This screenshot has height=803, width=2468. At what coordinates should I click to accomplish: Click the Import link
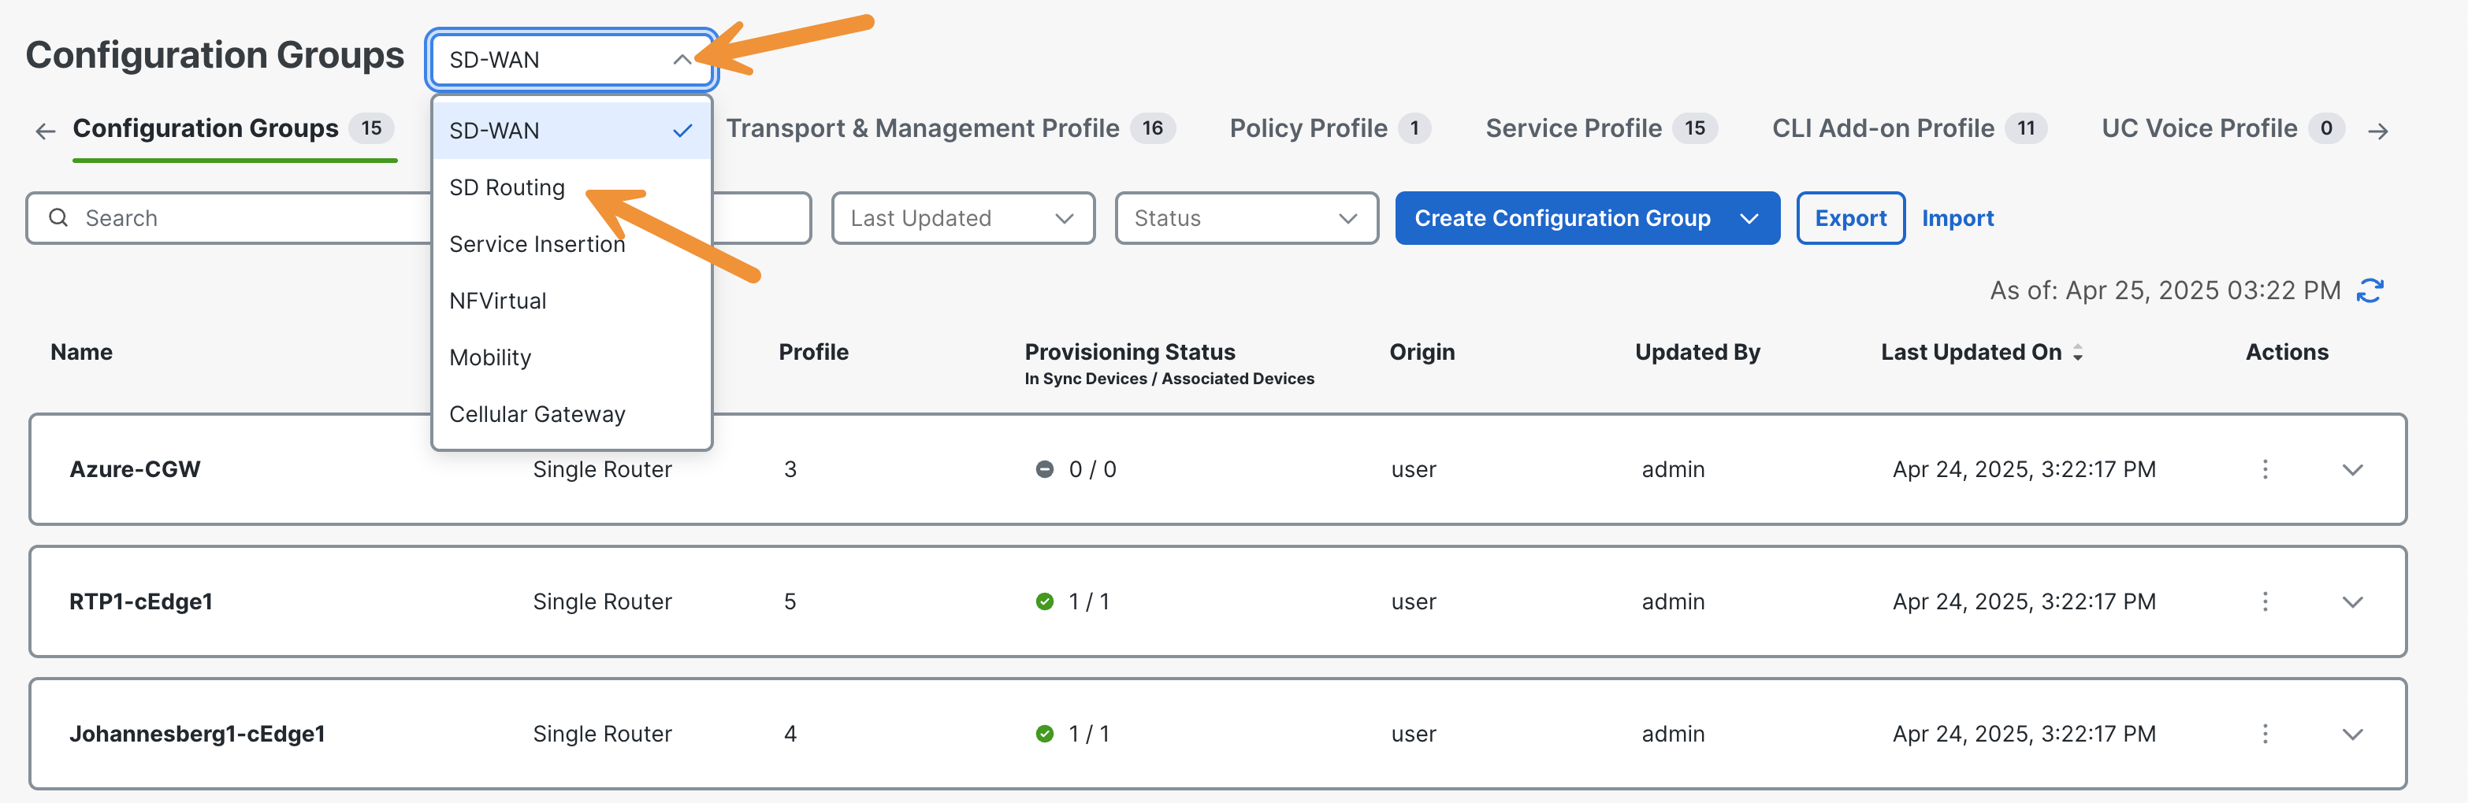point(1957,218)
